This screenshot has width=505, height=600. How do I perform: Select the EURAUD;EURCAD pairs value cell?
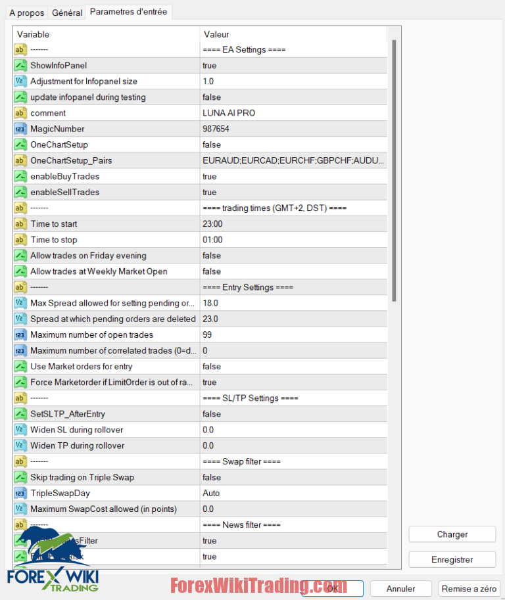(x=294, y=160)
